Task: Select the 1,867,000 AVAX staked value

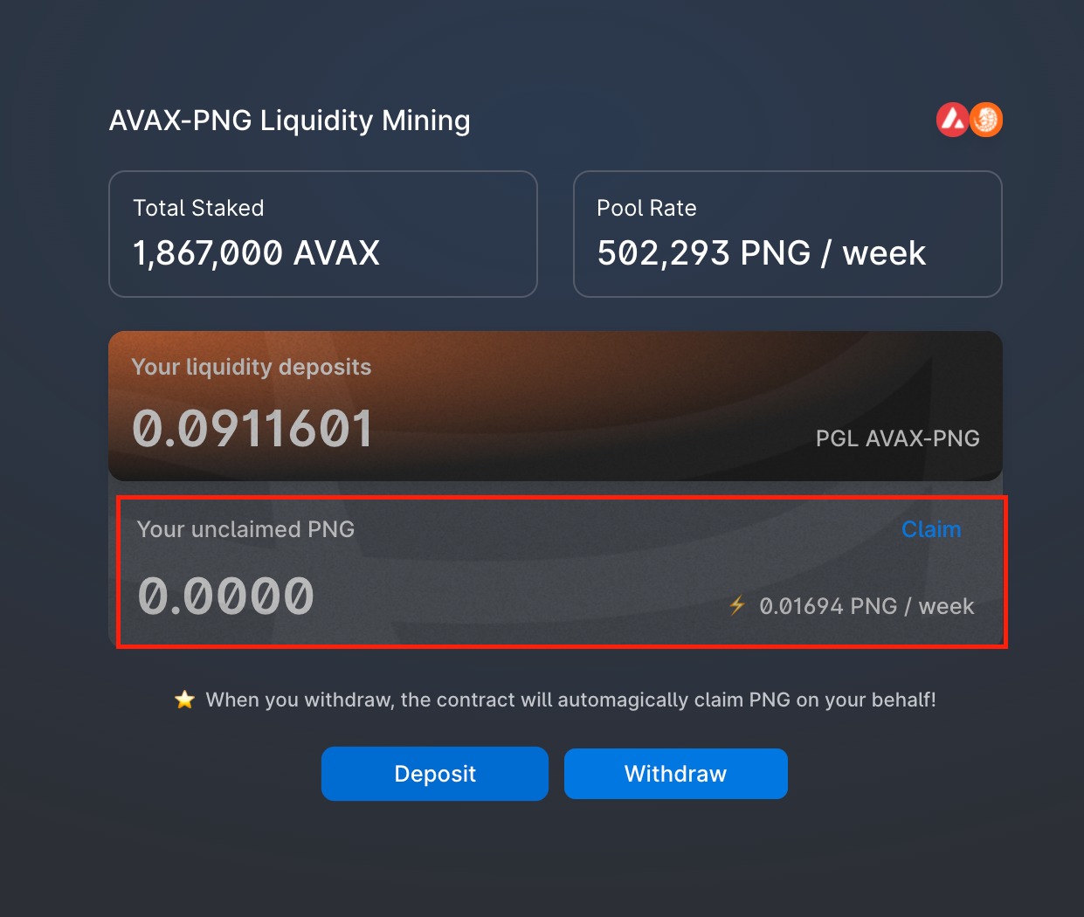Action: coord(256,253)
